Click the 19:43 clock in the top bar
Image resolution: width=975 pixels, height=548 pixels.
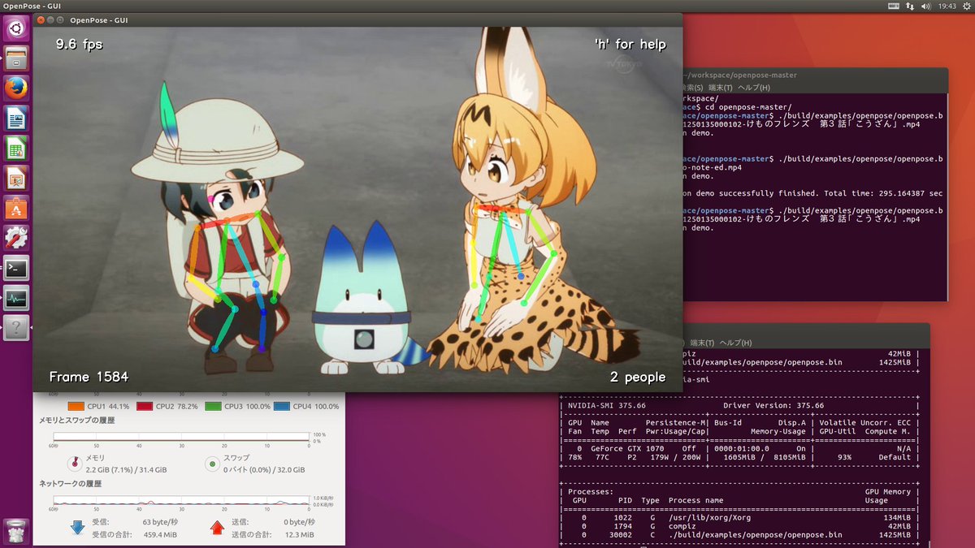tap(947, 6)
